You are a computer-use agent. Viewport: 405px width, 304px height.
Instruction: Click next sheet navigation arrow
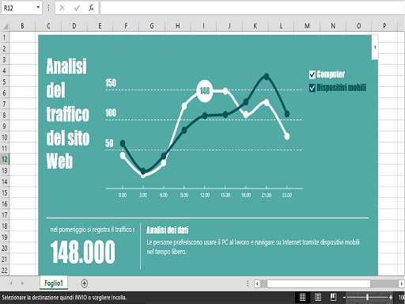pyautogui.click(x=22, y=283)
